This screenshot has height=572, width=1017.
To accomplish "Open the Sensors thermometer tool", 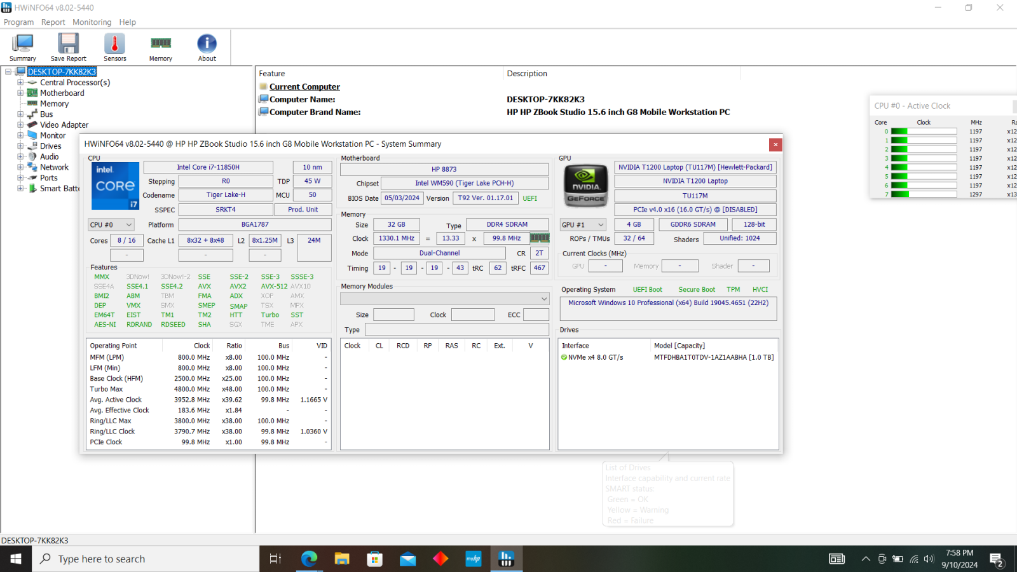I will pos(114,48).
